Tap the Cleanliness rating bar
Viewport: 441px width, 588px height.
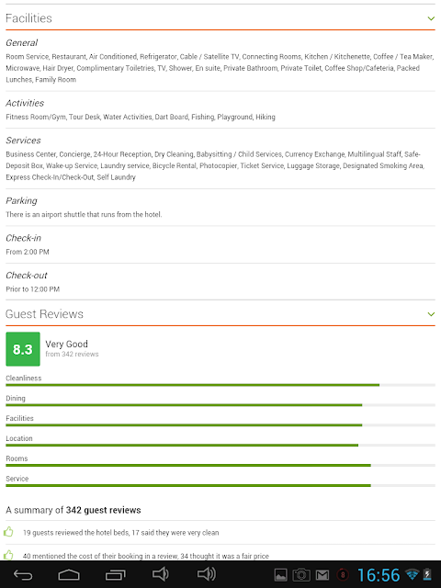click(x=220, y=385)
